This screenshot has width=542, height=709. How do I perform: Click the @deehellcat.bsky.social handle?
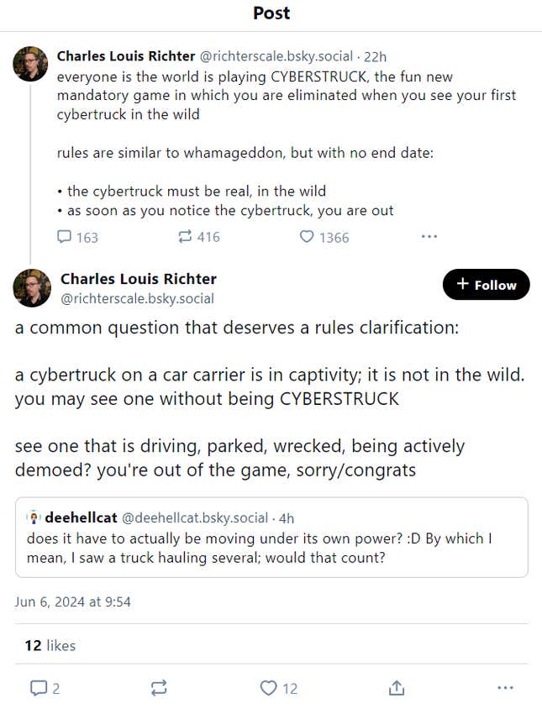click(194, 517)
